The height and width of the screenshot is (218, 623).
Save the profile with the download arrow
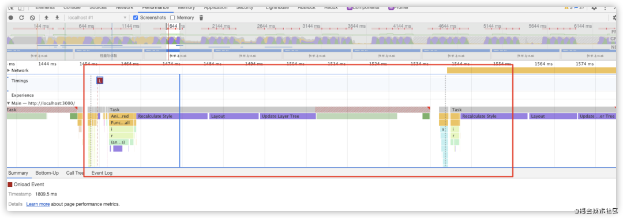click(x=57, y=18)
